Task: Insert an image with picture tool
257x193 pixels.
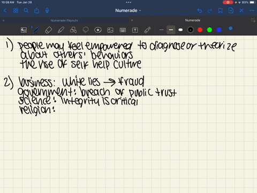Action: [110, 30]
